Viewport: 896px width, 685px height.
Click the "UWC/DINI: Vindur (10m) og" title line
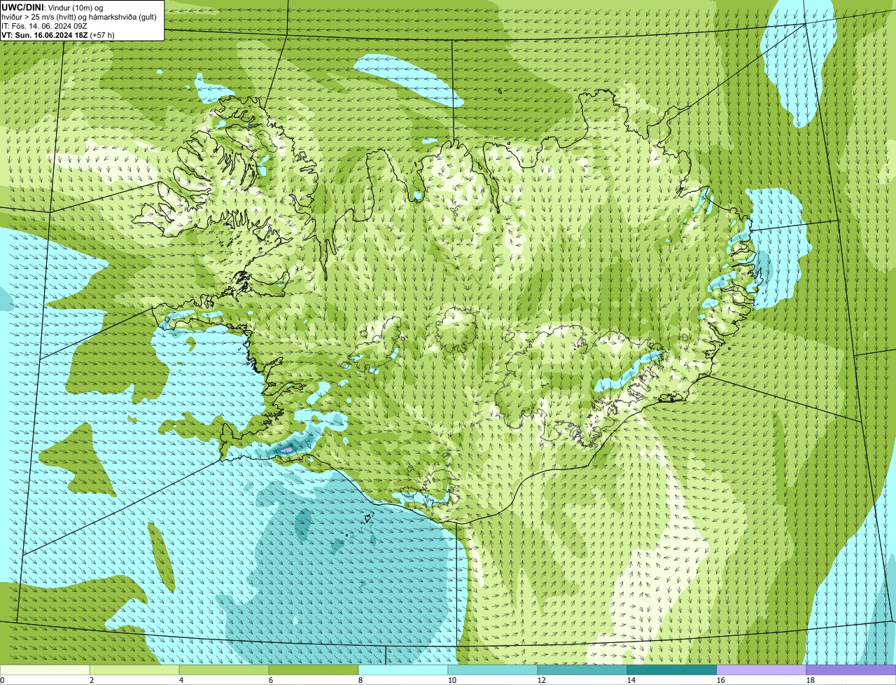(x=52, y=7)
